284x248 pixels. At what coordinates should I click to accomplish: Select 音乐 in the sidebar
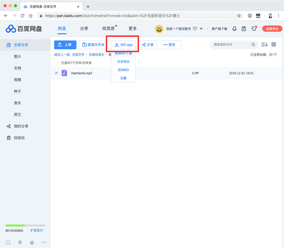coord(18,103)
